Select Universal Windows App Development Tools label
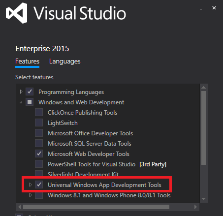 pyautogui.click(x=104, y=185)
